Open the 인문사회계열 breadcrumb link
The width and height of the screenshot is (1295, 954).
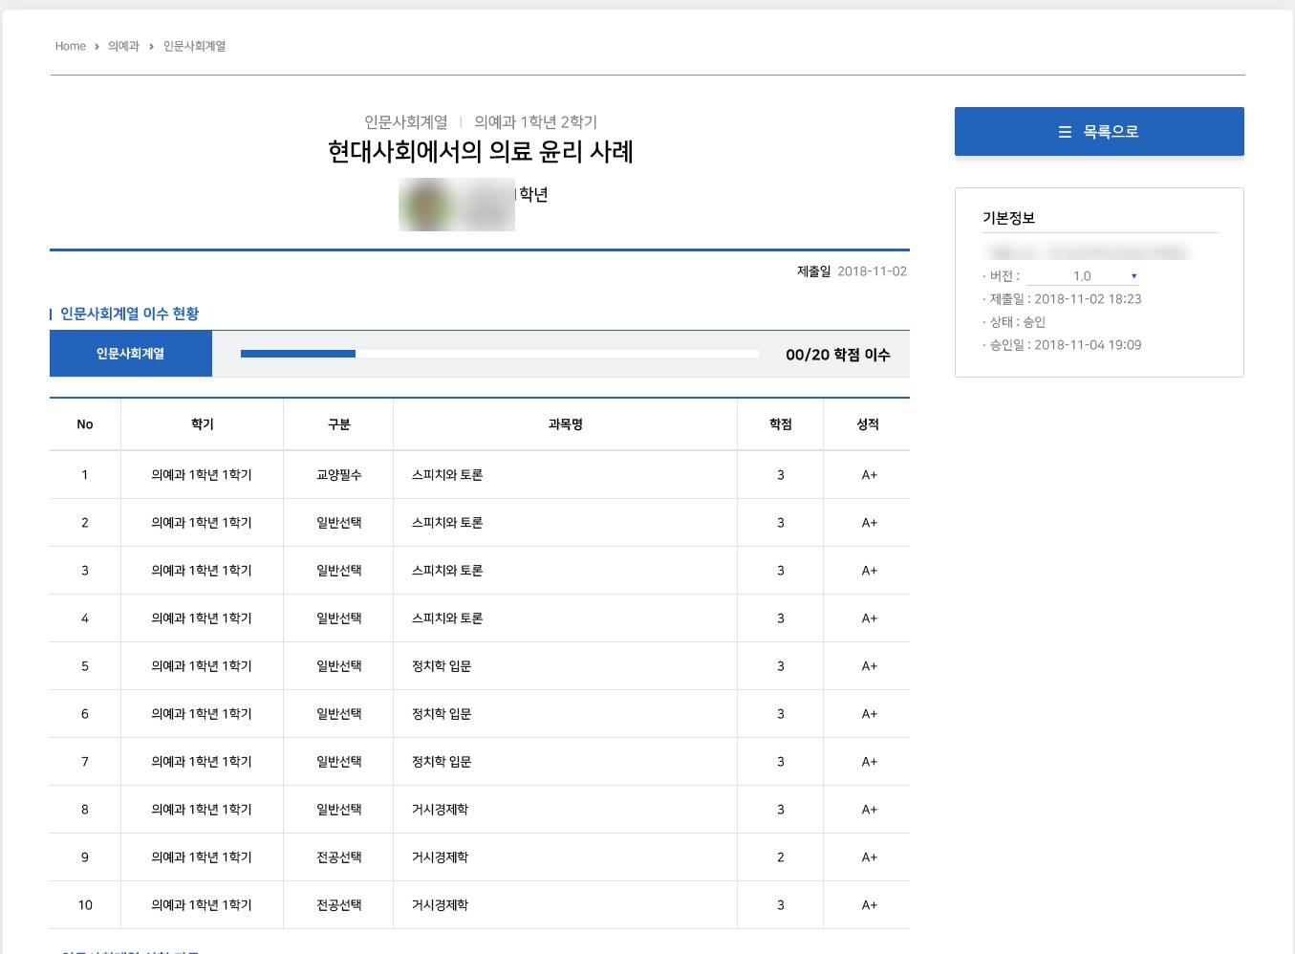click(194, 46)
